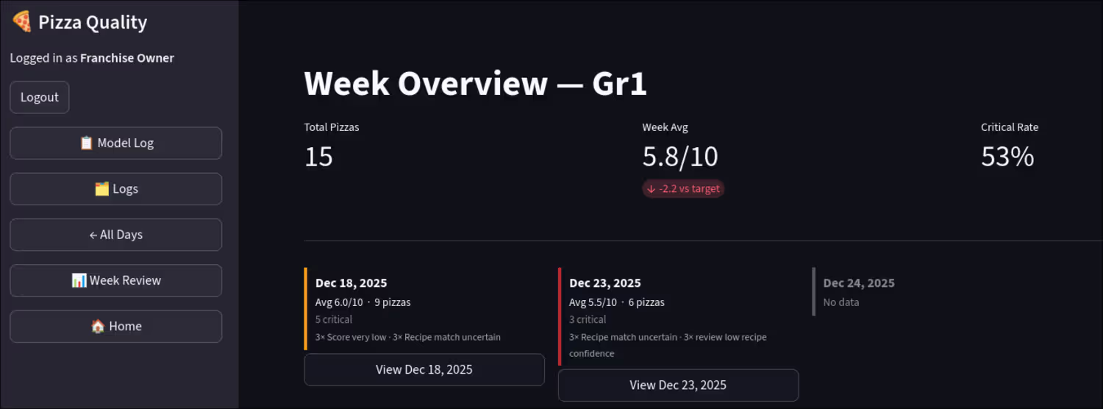Click the left arrow on All Days
This screenshot has width=1103, height=409.
tap(93, 235)
